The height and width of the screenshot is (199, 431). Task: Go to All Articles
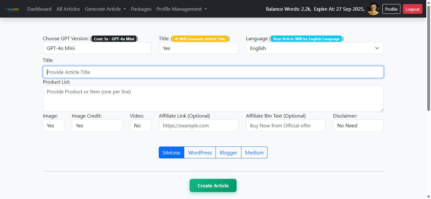[68, 9]
